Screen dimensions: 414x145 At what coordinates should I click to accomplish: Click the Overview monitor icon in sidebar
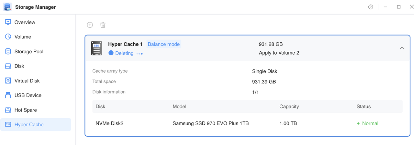pos(8,22)
